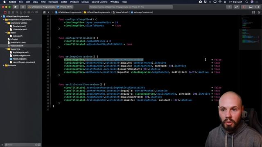The height and width of the screenshot is (147, 262).
Task: Toggle recent files filter in navigator footer
Action: [x=36, y=145]
